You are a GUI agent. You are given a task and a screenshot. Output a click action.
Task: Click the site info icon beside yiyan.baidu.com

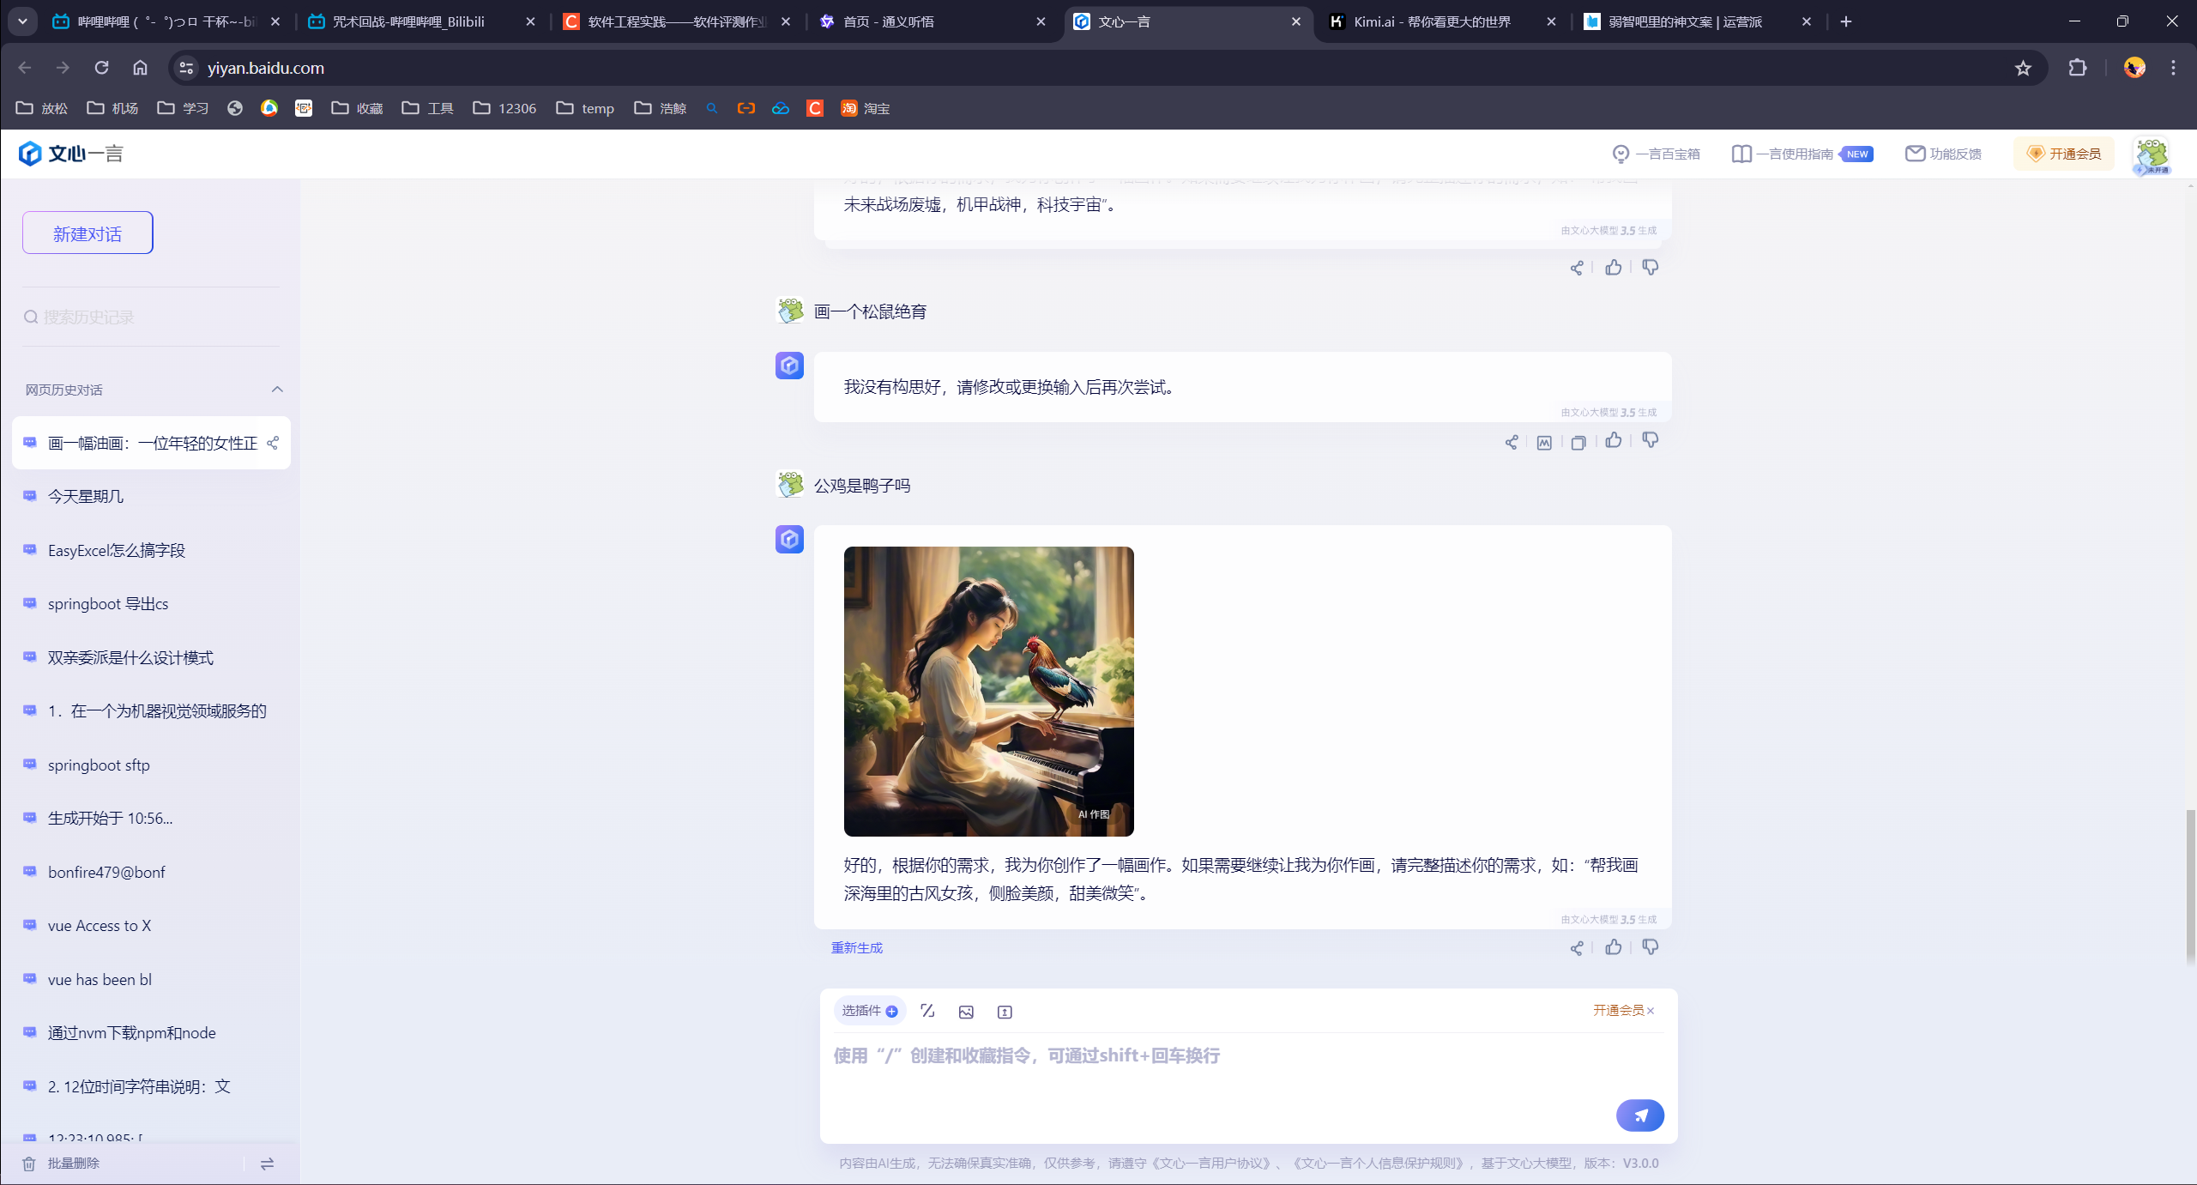coord(186,68)
